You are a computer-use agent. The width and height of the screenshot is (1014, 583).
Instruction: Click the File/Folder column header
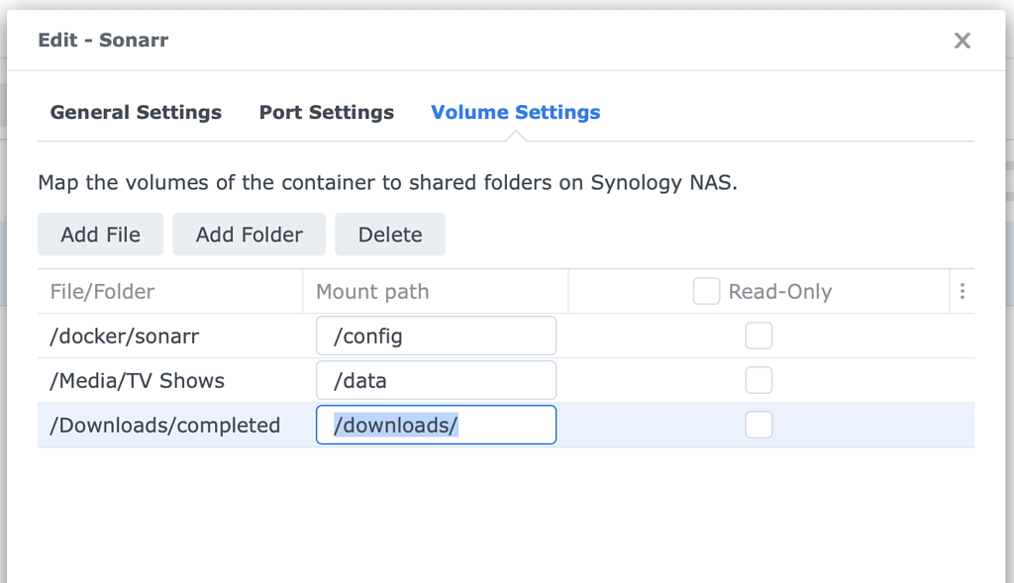tap(103, 292)
